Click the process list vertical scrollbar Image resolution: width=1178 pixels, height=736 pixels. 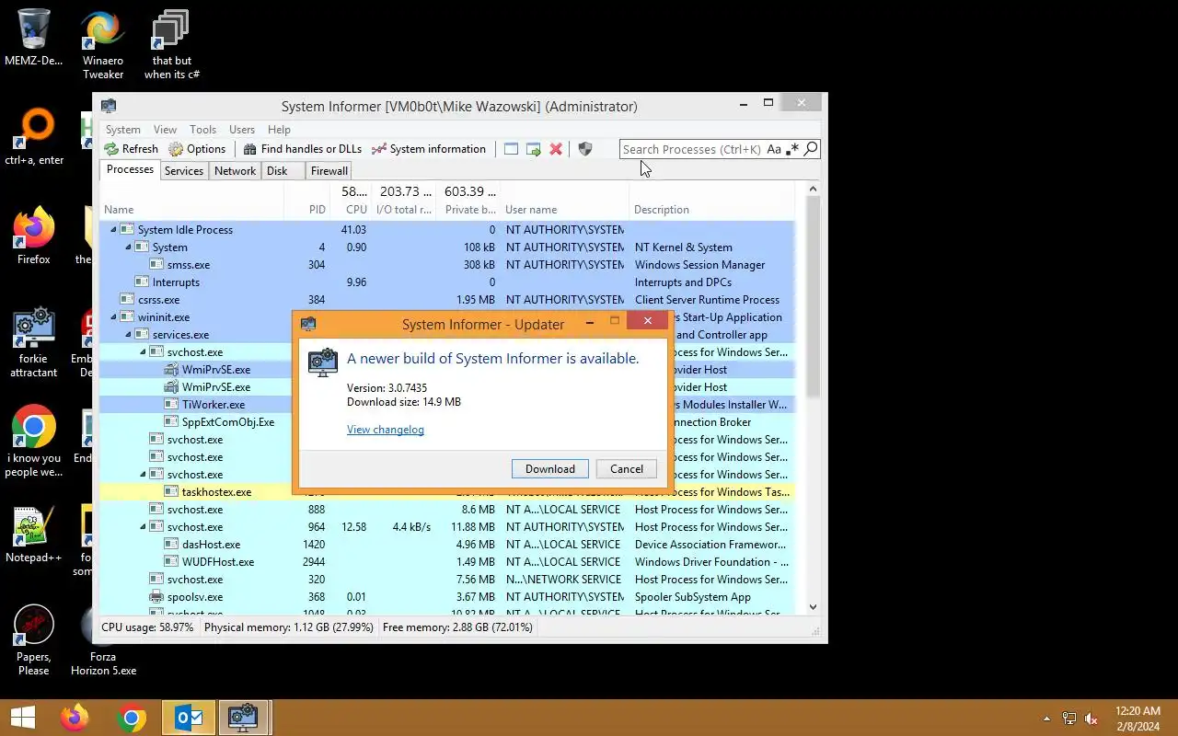[813, 296]
